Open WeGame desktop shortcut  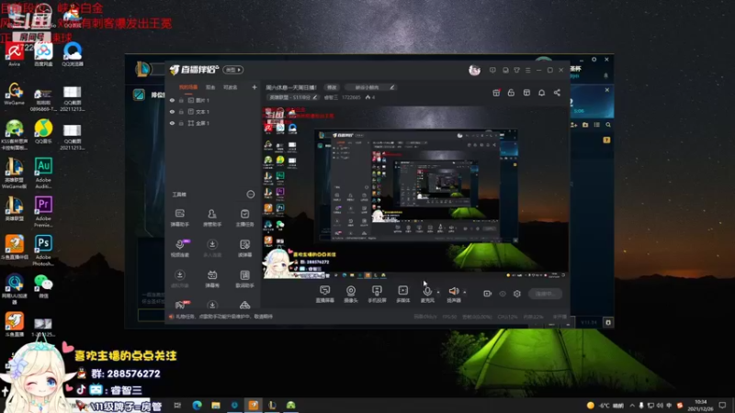click(x=14, y=94)
